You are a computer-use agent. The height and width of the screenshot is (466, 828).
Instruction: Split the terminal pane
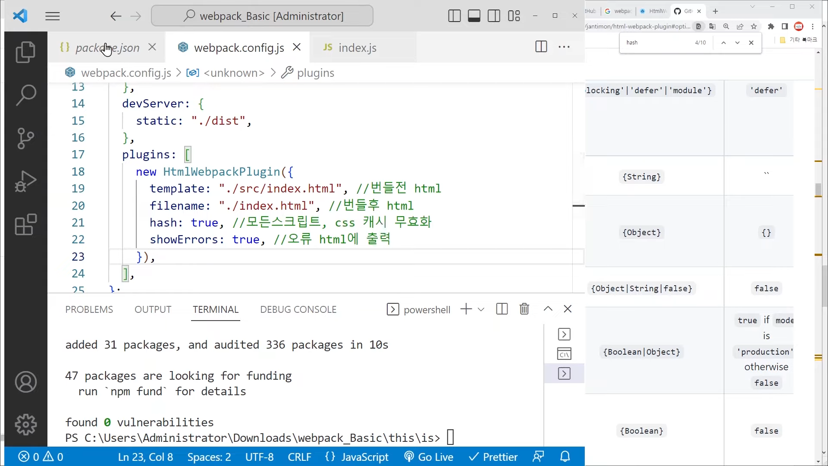point(502,309)
